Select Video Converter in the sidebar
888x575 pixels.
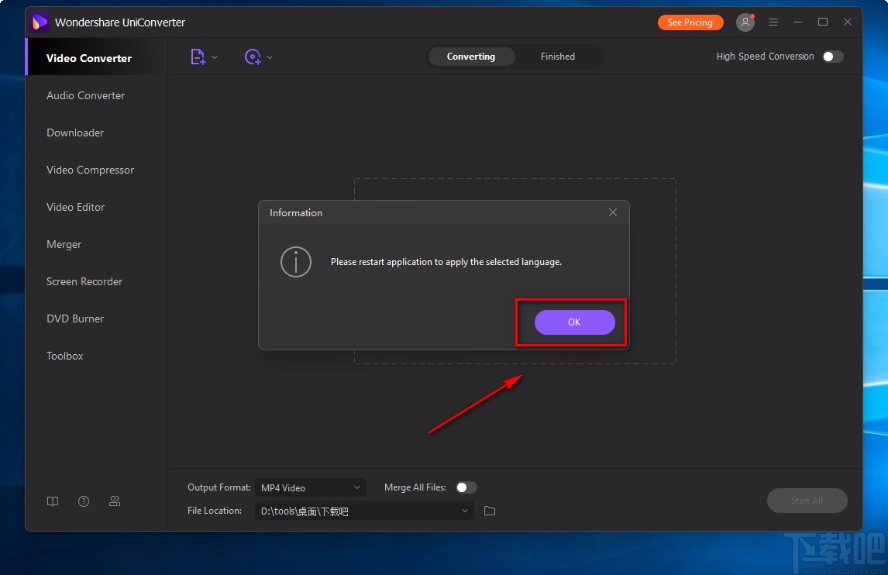pyautogui.click(x=96, y=58)
